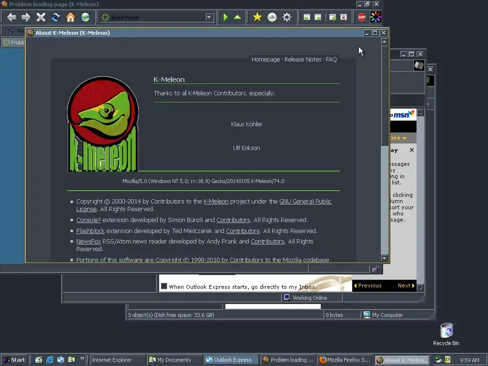This screenshot has height=366, width=488.
Task: Expand the quick launch overflow chevron
Action: coord(82,358)
